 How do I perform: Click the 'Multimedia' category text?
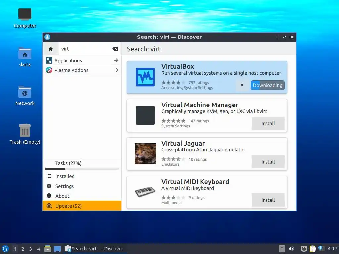click(171, 203)
